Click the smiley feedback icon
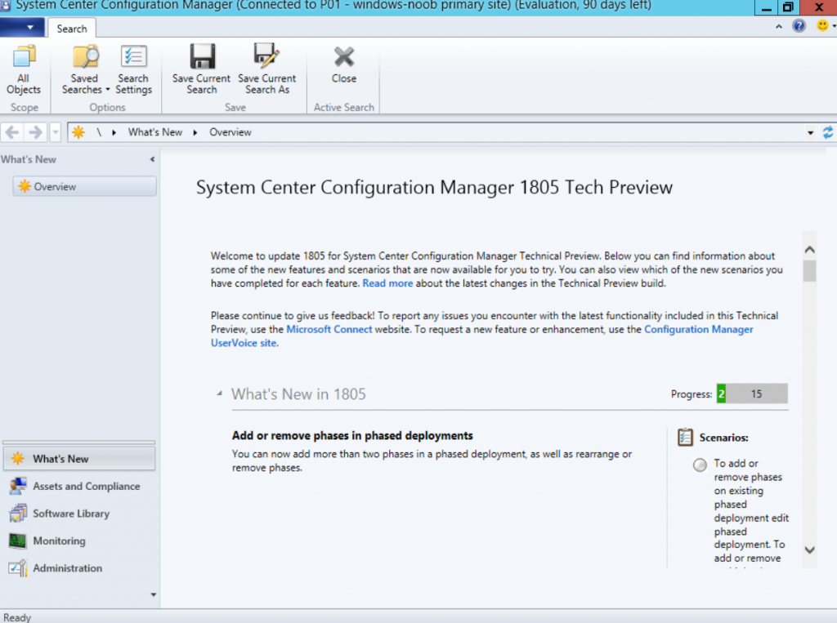The image size is (837, 623). point(822,25)
